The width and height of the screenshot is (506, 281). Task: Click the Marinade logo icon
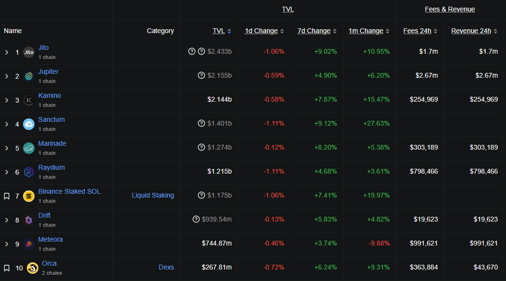(29, 148)
